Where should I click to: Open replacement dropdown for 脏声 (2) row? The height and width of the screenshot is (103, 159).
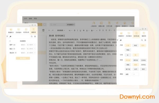[31, 45]
